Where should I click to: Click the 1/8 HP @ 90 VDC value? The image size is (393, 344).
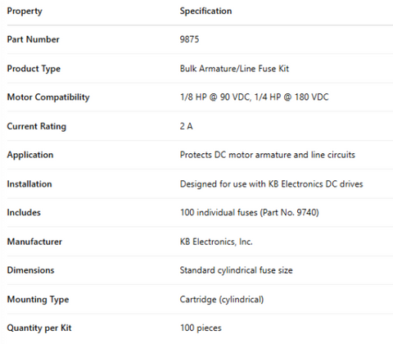tap(215, 97)
